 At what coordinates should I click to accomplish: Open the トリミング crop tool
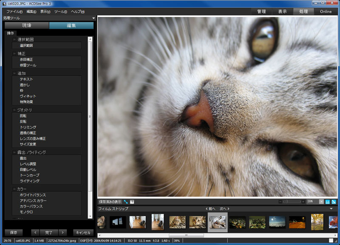(x=28, y=127)
